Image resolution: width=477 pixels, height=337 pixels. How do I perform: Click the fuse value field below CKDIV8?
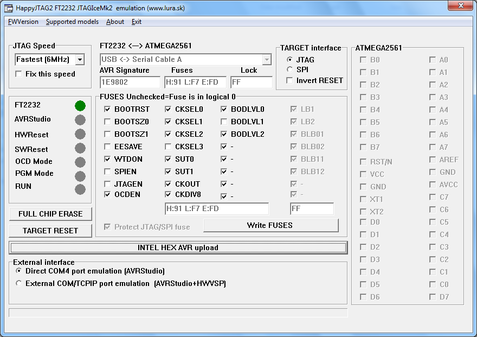216,209
